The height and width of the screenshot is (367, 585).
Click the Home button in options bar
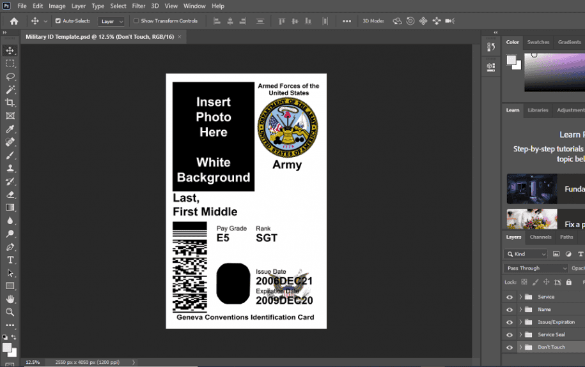(14, 21)
